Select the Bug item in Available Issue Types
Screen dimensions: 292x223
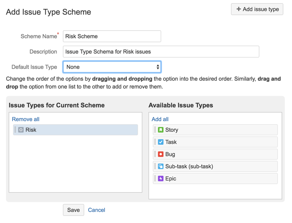[x=216, y=154]
